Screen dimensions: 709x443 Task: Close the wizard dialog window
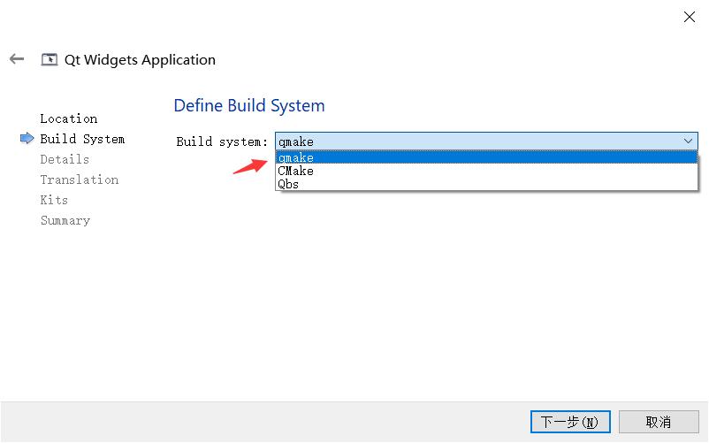689,17
